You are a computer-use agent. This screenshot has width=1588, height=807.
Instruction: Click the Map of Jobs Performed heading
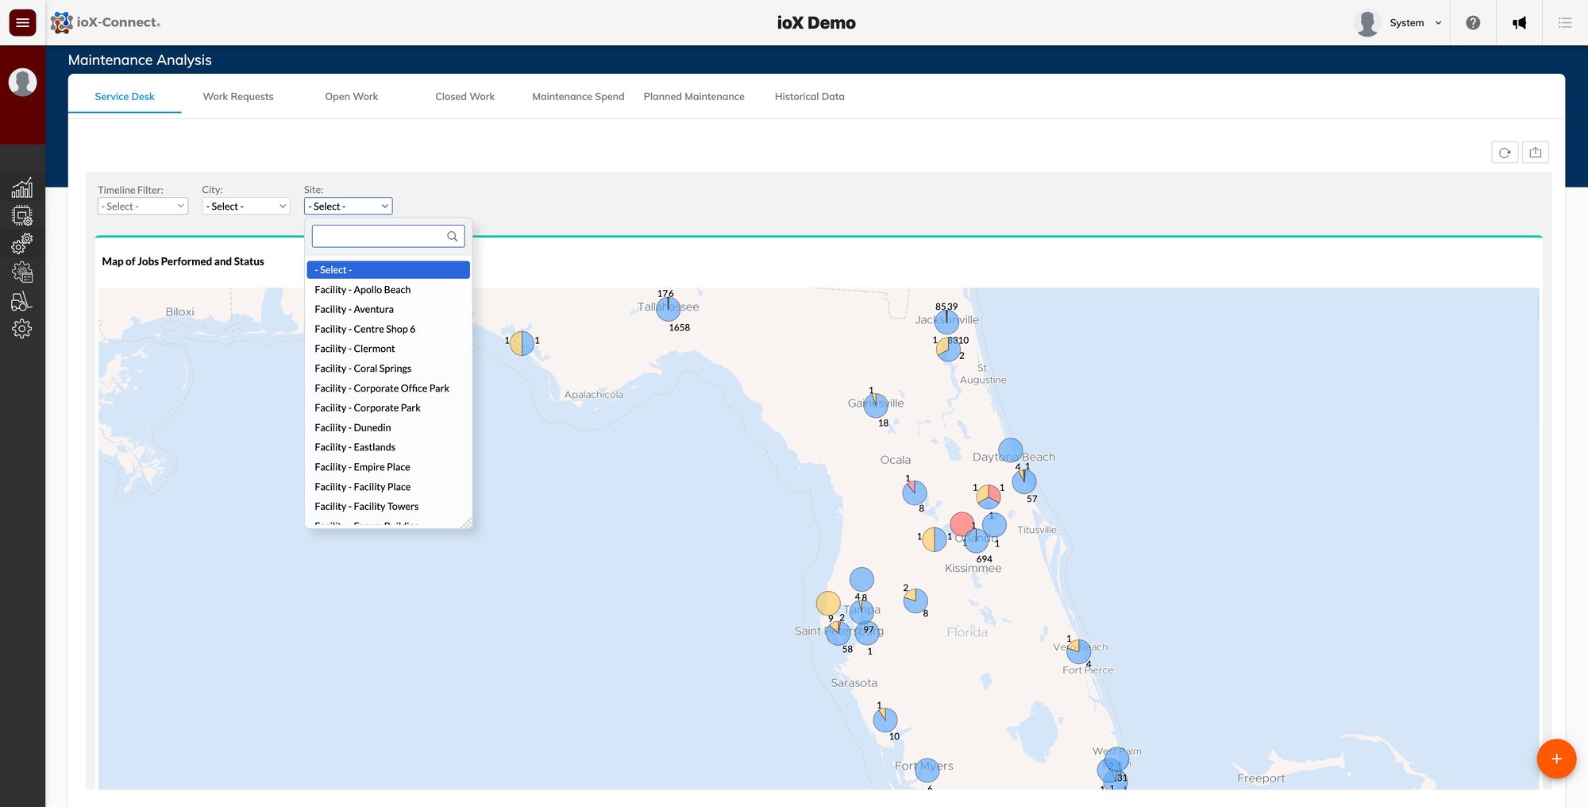[183, 261]
